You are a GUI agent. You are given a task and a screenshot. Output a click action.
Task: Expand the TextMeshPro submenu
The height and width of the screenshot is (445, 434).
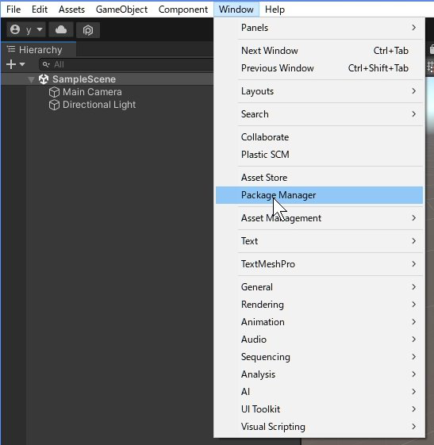click(319, 264)
